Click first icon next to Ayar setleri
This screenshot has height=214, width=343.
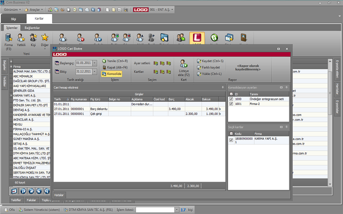[x=156, y=63]
